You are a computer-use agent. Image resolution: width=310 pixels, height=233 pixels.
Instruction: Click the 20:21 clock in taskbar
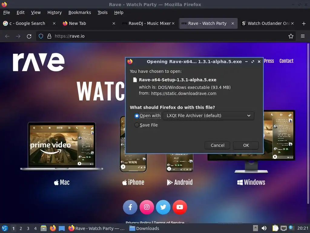pos(303,228)
